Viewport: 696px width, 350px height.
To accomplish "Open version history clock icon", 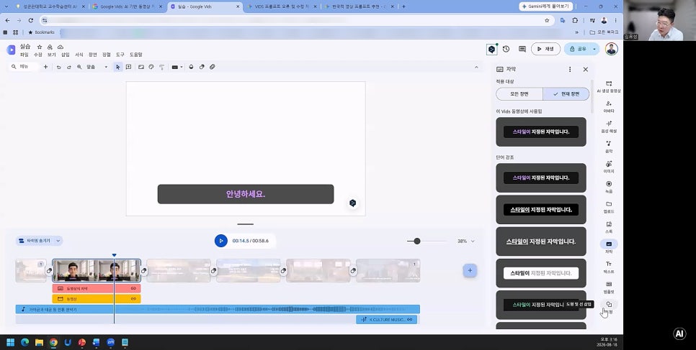I will point(506,49).
